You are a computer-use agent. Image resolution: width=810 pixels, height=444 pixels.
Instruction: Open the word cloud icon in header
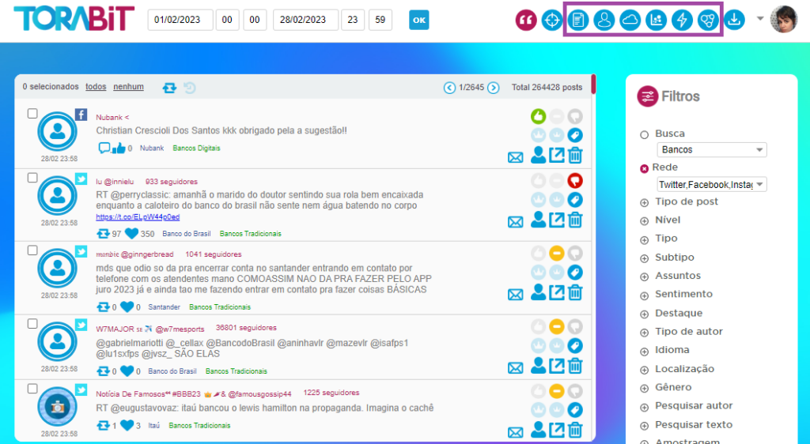point(630,21)
